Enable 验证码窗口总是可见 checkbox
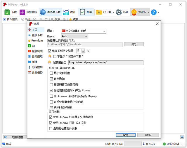This screenshot has width=187, height=148. click(51, 85)
